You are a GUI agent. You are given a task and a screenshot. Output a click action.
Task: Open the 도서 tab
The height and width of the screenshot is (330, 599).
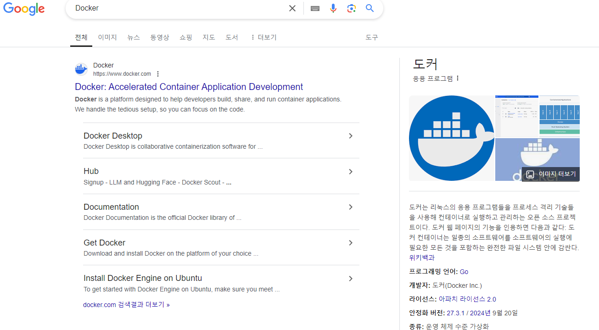tap(232, 37)
